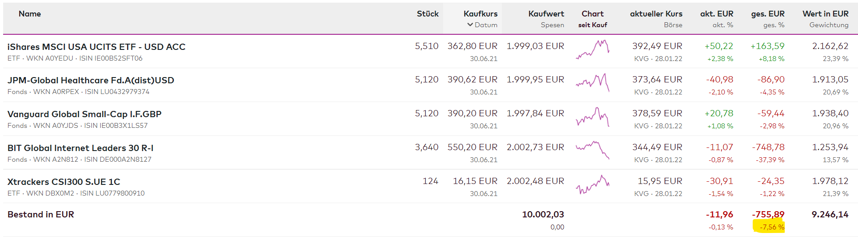Open the Vanguard Global Small-Cap sparkline chart

click(x=592, y=117)
